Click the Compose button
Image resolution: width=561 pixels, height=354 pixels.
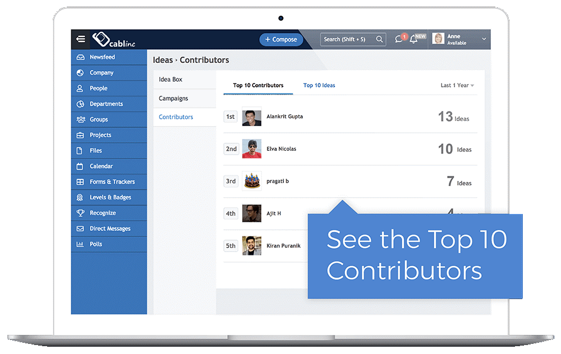point(281,39)
